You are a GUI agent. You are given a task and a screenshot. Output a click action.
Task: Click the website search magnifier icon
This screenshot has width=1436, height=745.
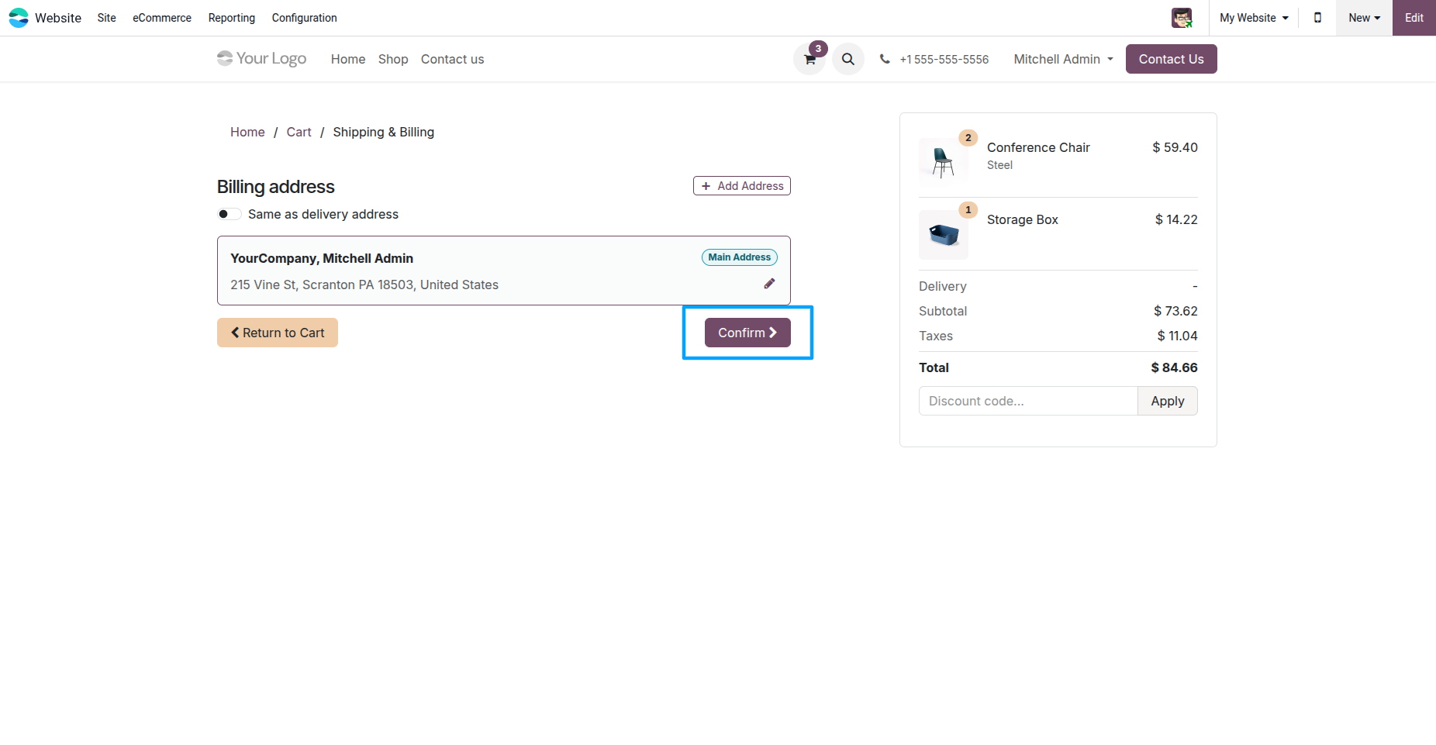point(847,59)
